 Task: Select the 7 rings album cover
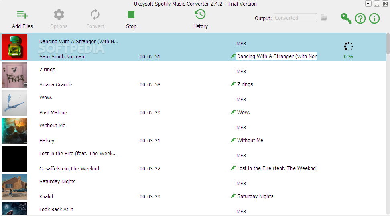pyautogui.click(x=14, y=75)
